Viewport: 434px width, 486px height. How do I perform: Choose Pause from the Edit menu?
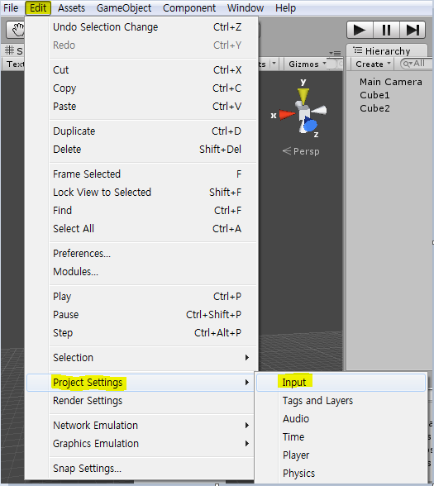pyautogui.click(x=142, y=315)
